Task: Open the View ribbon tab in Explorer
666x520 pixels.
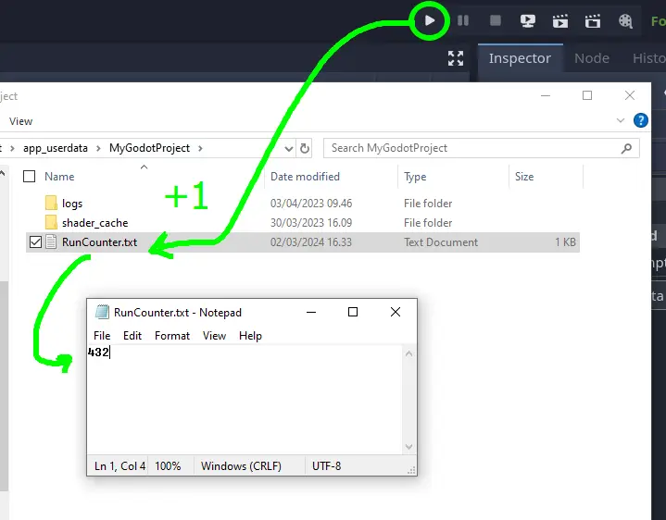Action: point(20,121)
